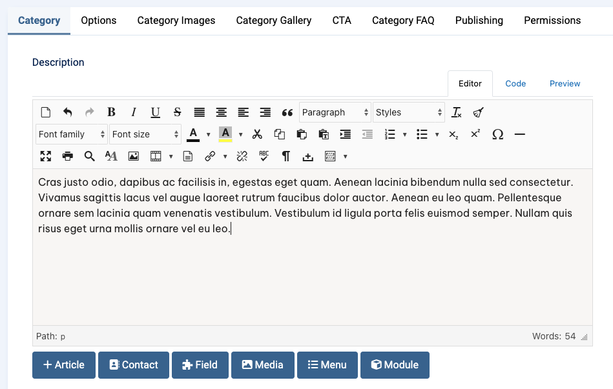This screenshot has height=389, width=613.
Task: Toggle underline formatting
Action: pyautogui.click(x=155, y=112)
